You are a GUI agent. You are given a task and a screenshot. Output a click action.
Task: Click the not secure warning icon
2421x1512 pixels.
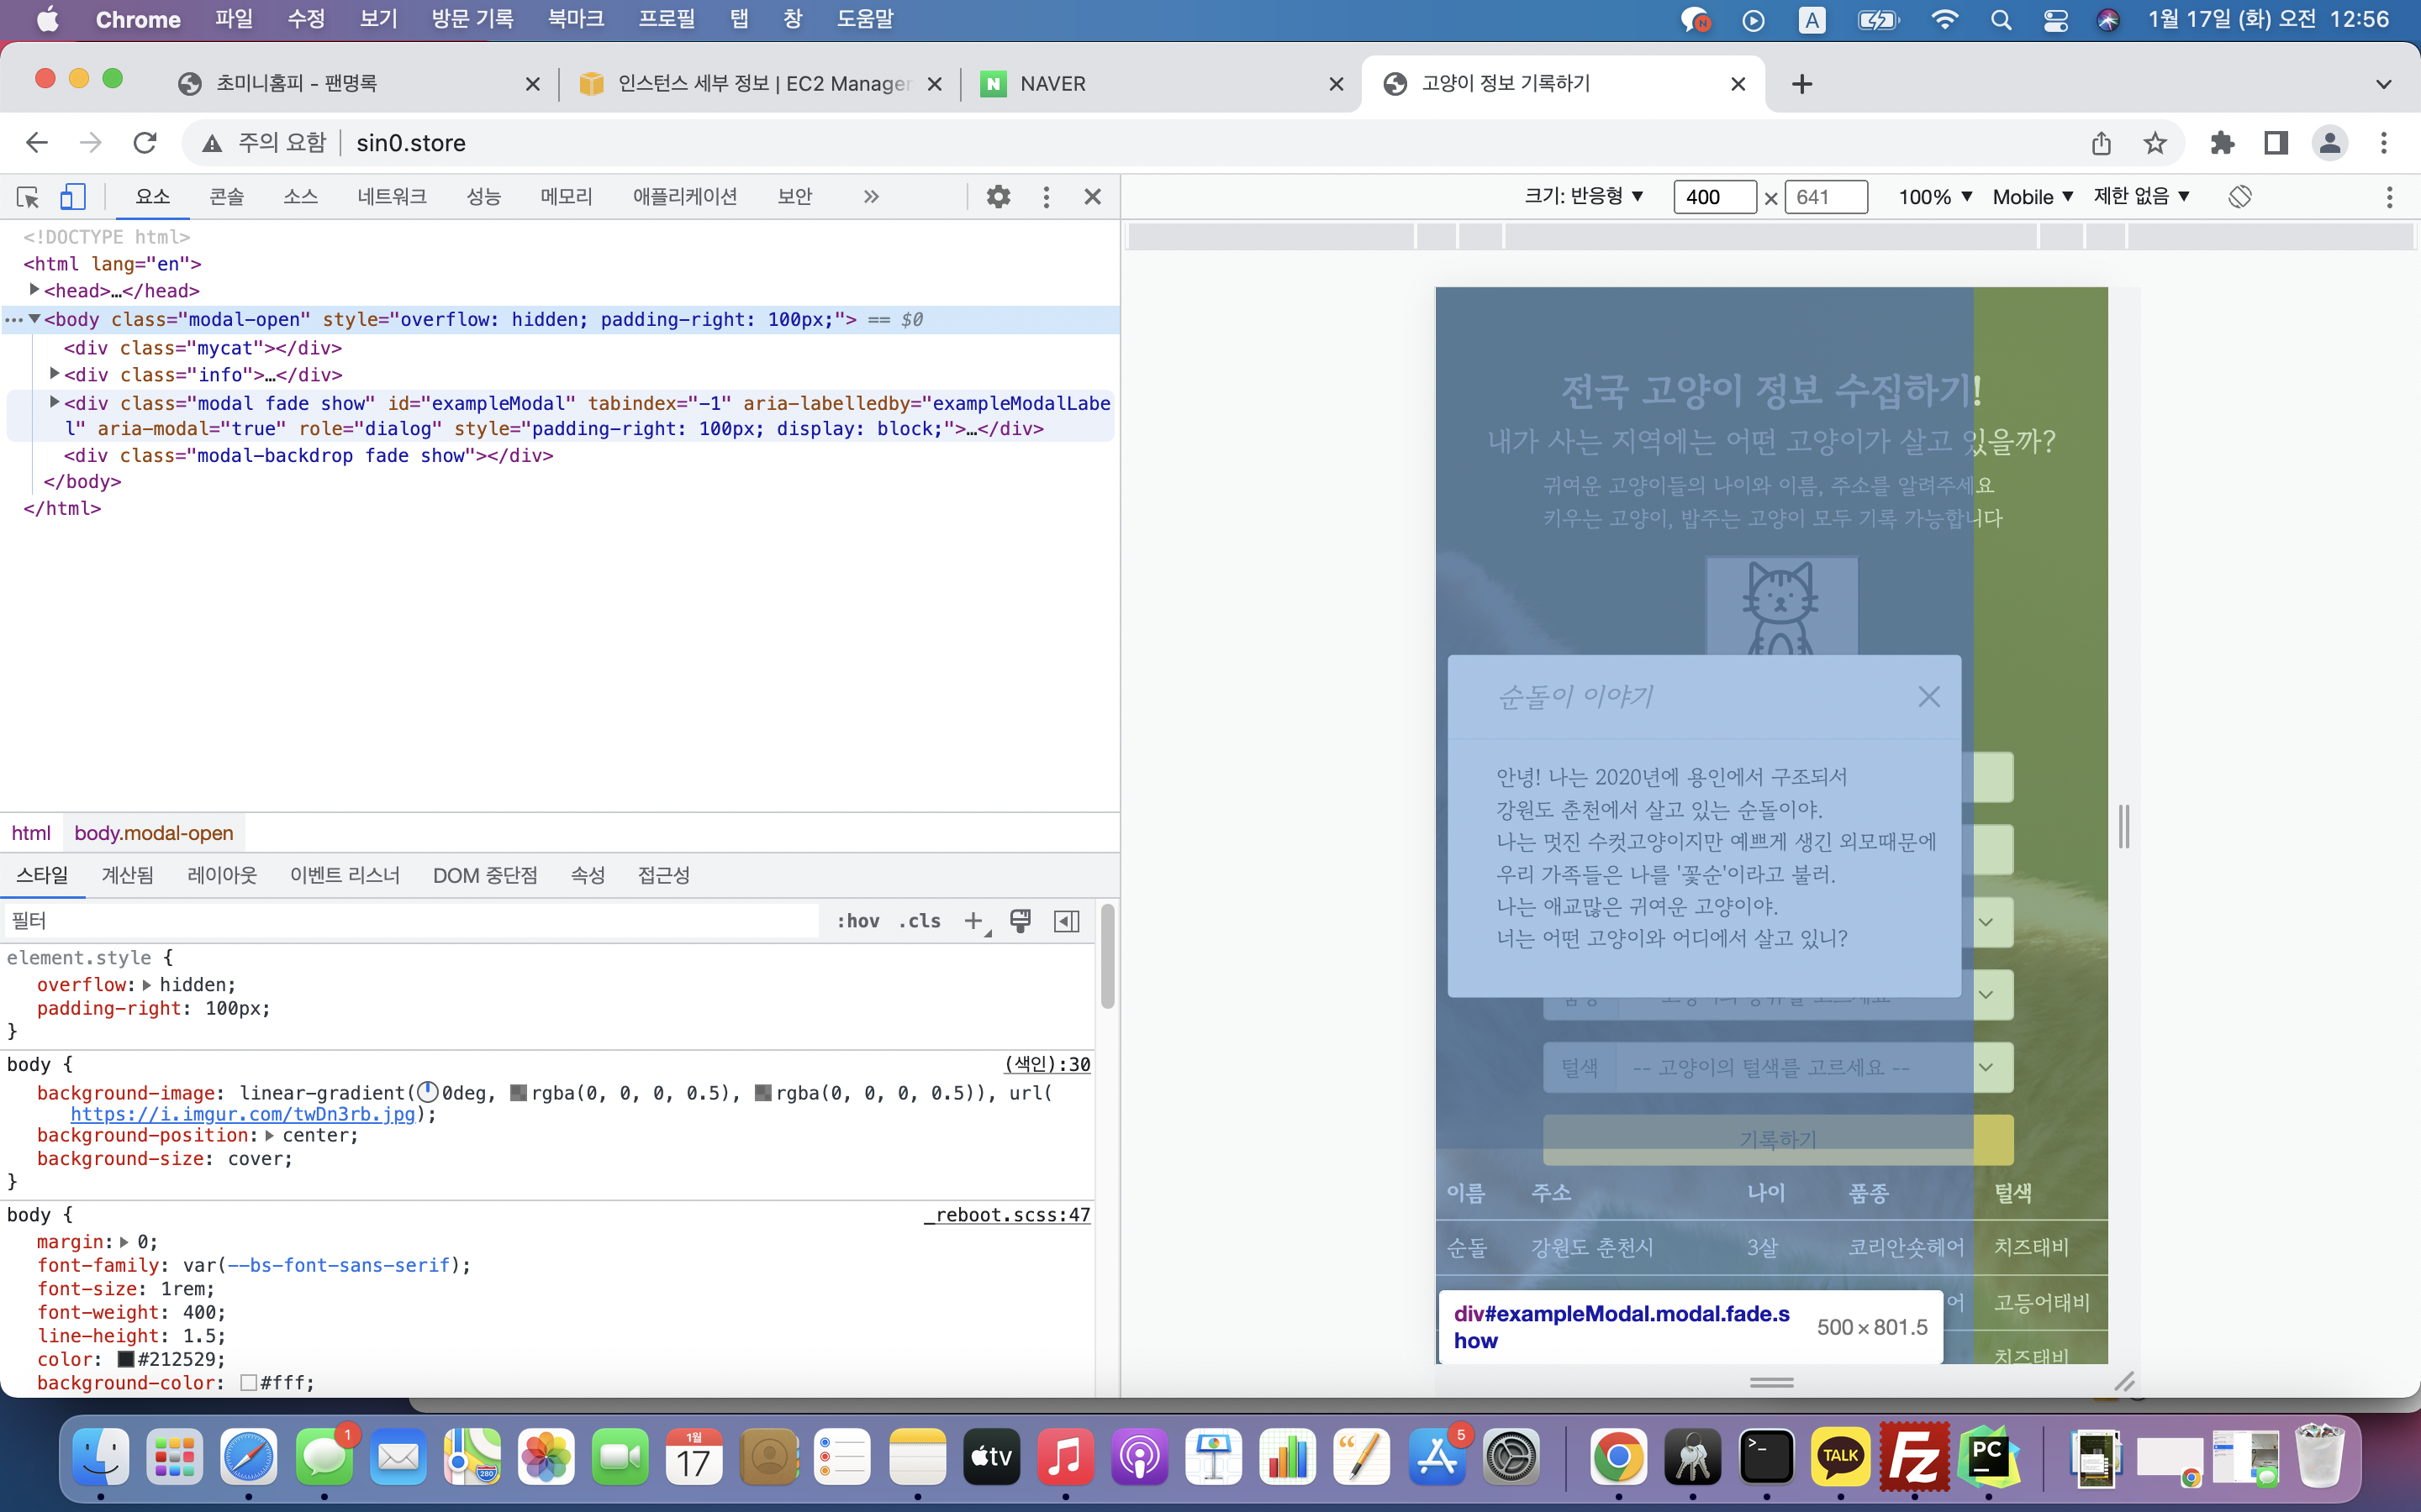pyautogui.click(x=212, y=144)
